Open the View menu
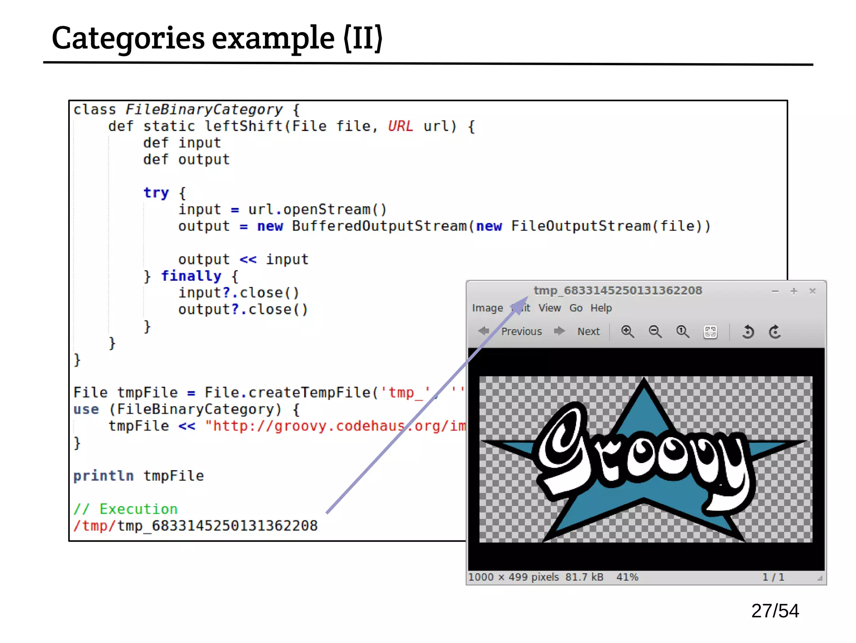The width and height of the screenshot is (856, 643). (549, 308)
